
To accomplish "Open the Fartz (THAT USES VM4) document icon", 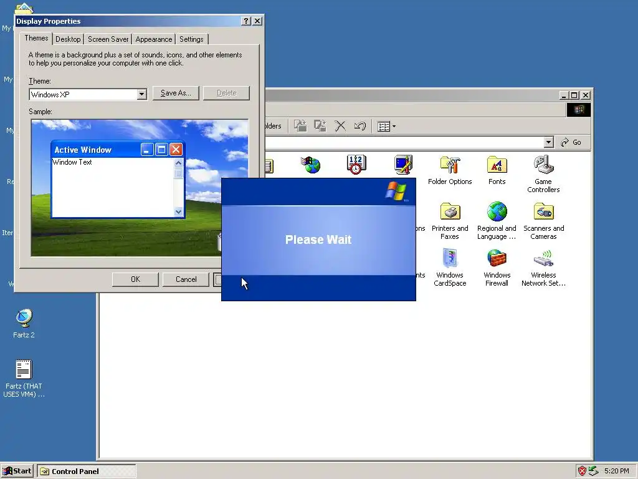I will [x=24, y=379].
